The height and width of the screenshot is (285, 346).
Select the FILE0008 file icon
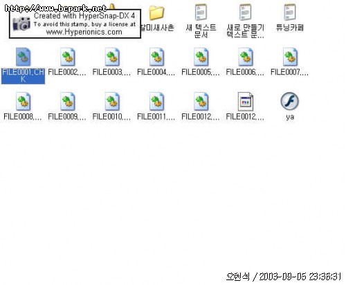coord(23,102)
